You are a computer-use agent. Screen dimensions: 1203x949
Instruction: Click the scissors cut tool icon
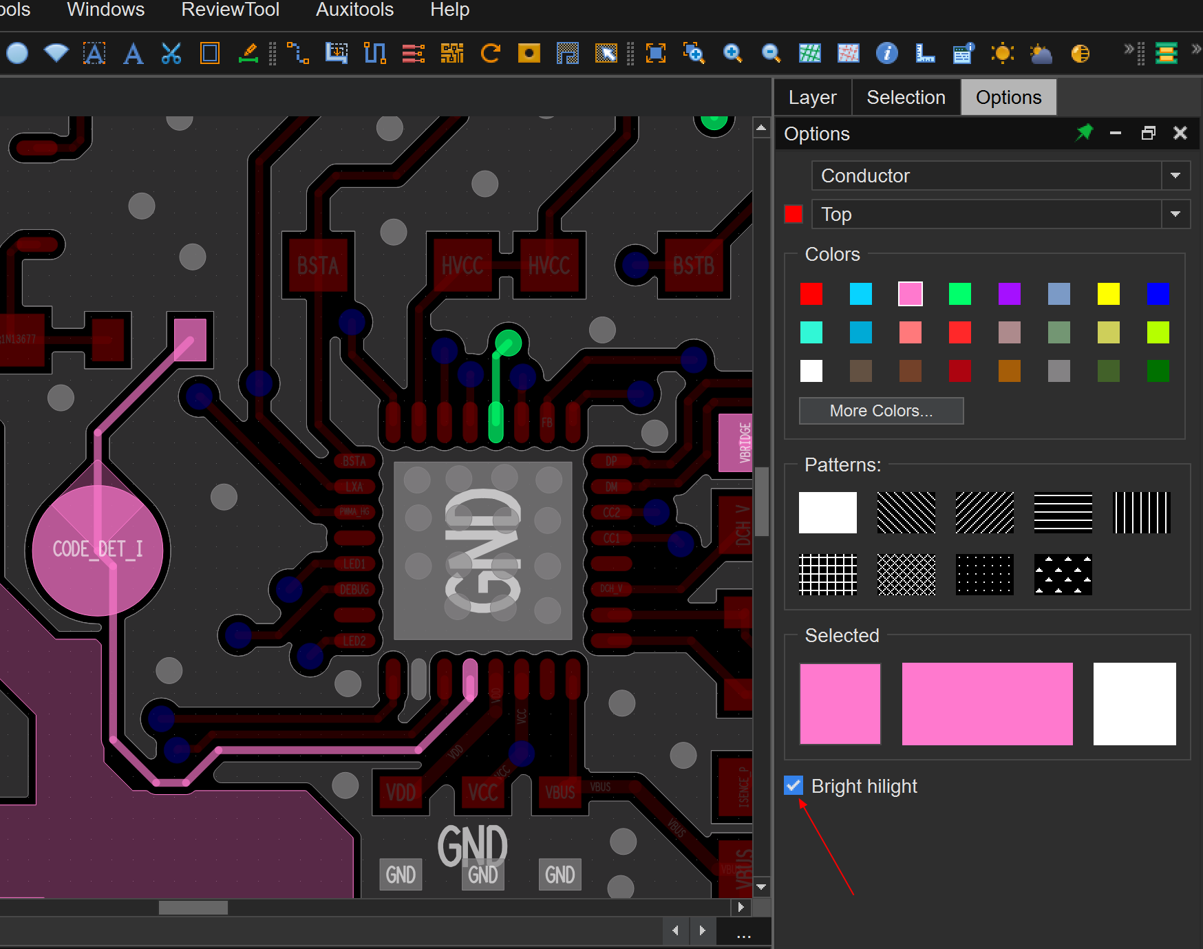(171, 53)
